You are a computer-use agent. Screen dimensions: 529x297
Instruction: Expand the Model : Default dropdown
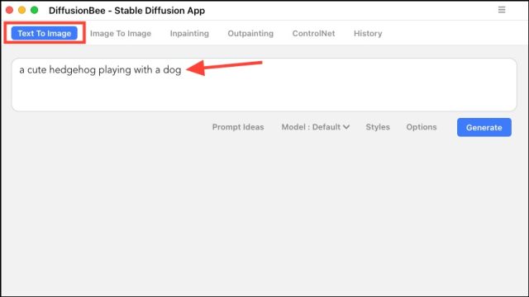click(316, 127)
